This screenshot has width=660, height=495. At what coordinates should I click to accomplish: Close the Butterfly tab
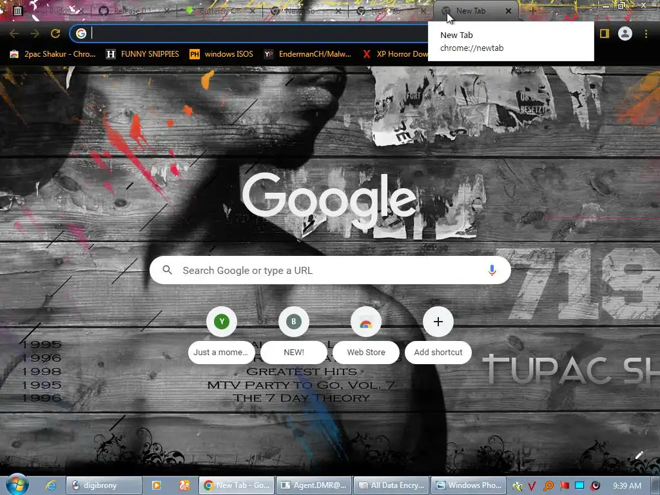[253, 11]
